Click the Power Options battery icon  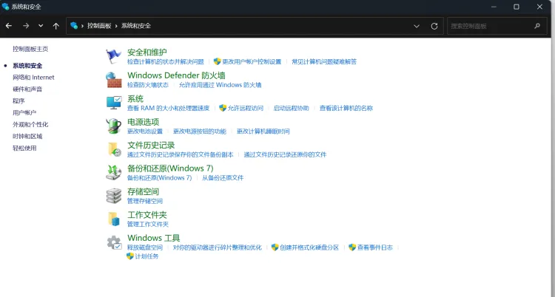pyautogui.click(x=113, y=126)
